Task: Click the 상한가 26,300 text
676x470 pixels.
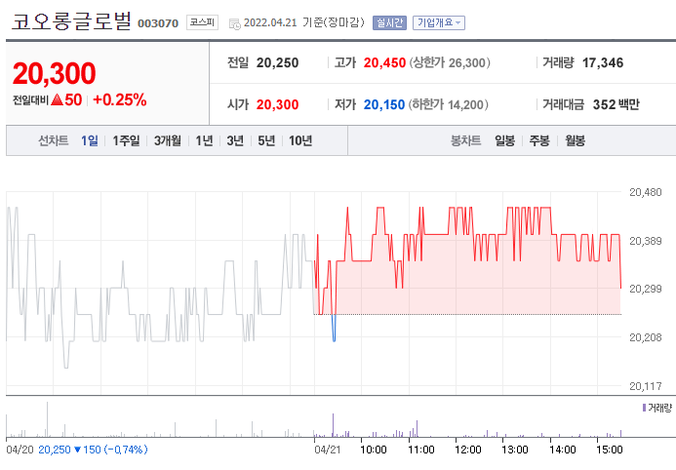Action: click(450, 63)
